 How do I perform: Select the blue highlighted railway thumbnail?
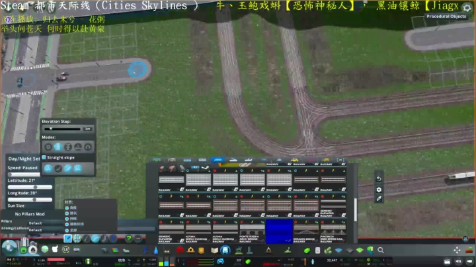(x=279, y=232)
